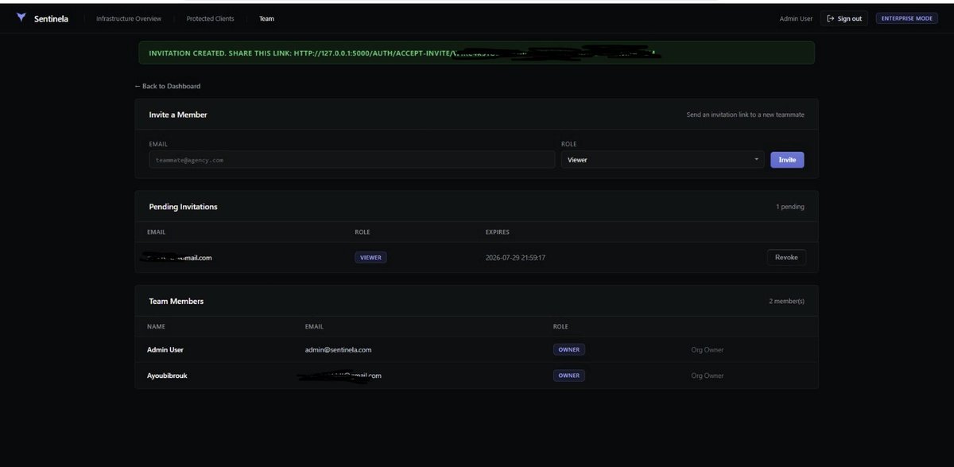Click the email input field

(351, 160)
